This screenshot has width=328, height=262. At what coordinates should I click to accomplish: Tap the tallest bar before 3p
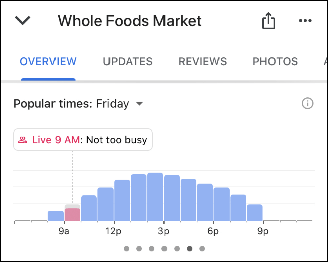[155, 196]
